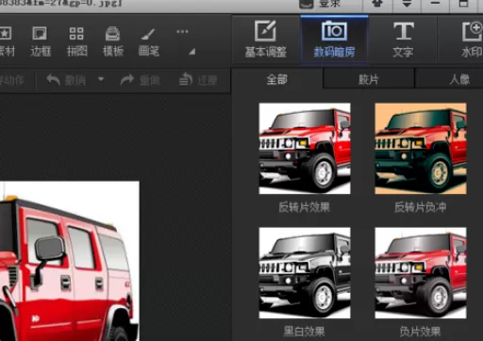The width and height of the screenshot is (483, 341).
Task: Switch to the 全部 filter tab
Action: click(277, 79)
